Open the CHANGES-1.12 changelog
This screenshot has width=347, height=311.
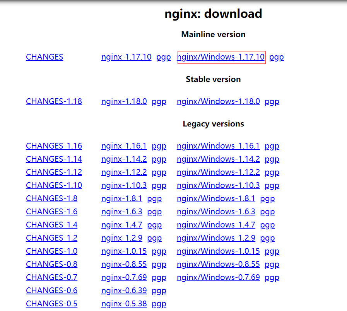tap(54, 172)
